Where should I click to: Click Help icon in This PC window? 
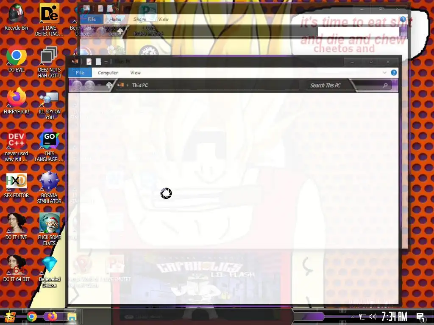(394, 73)
